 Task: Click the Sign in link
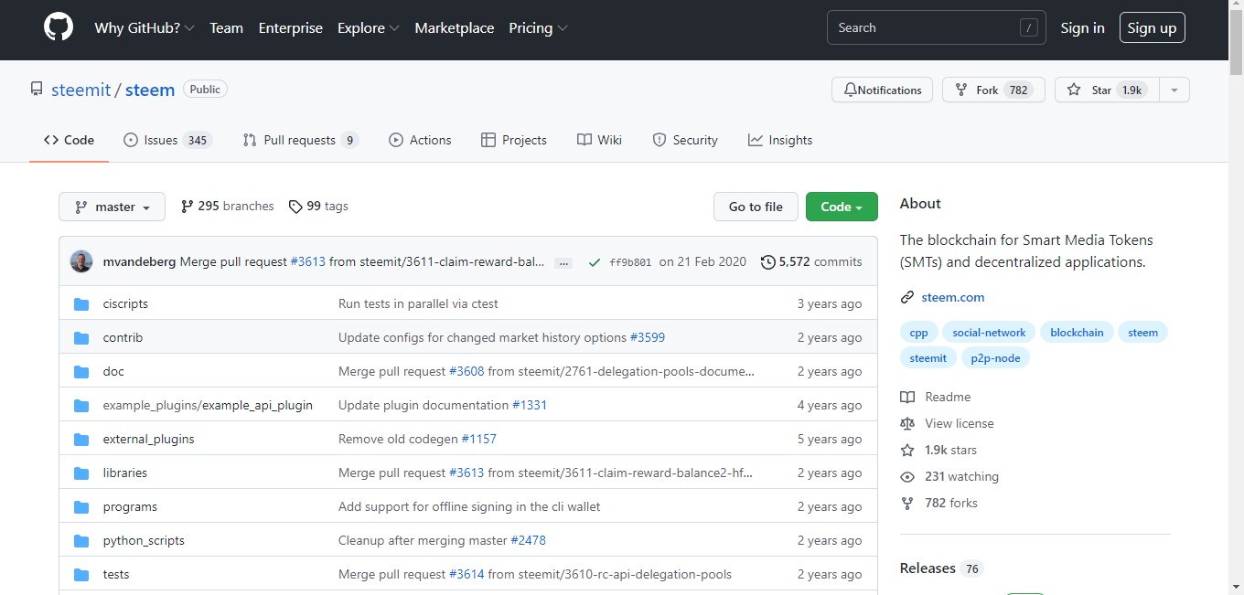click(1082, 27)
